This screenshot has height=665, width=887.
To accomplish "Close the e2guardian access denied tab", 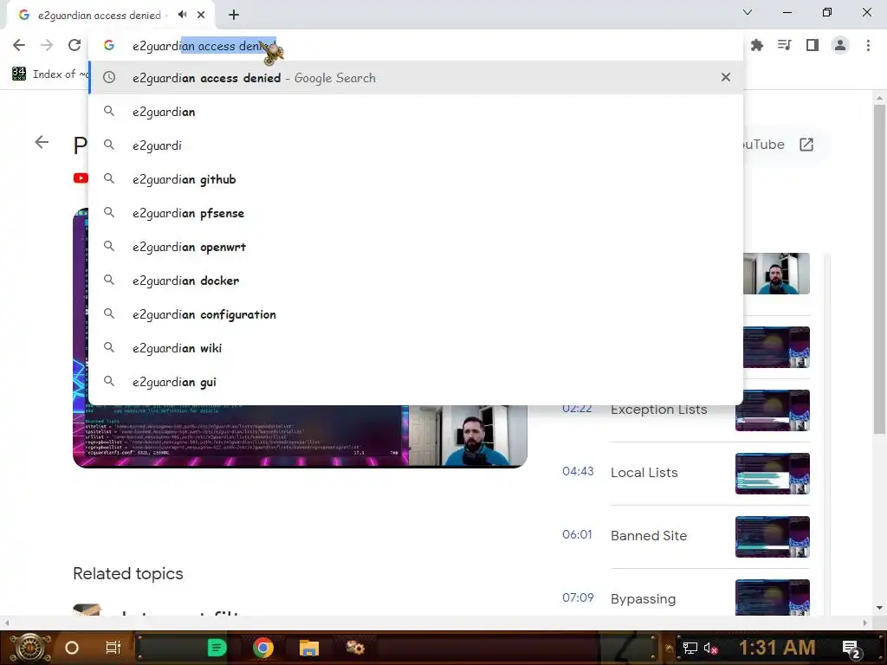I will click(x=201, y=15).
